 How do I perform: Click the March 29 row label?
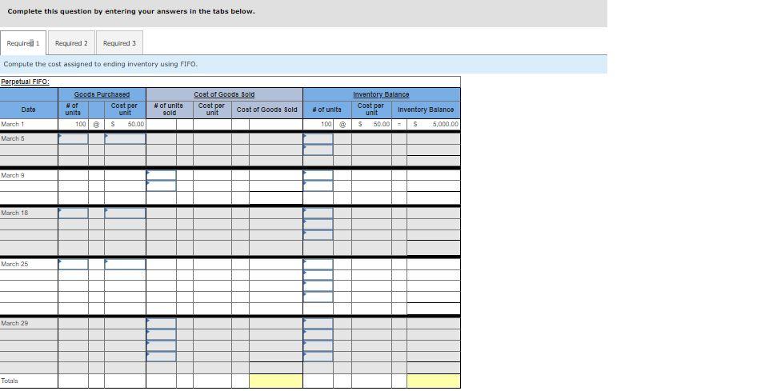(x=14, y=323)
